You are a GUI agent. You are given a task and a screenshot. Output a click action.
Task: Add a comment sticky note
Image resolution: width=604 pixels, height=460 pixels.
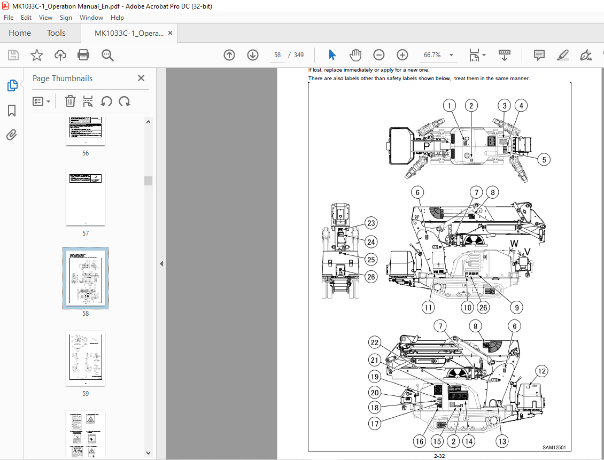click(539, 55)
